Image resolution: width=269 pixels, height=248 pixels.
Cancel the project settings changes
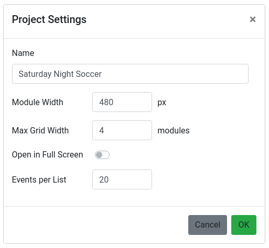click(208, 225)
